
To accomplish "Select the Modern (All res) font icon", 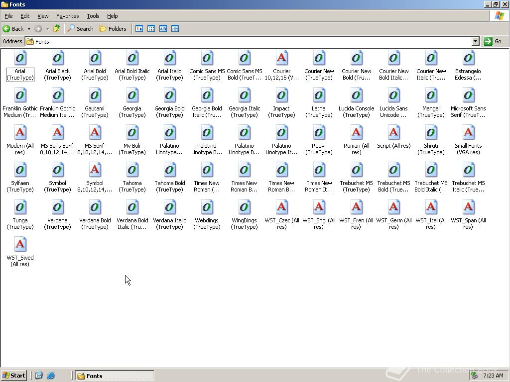I will pyautogui.click(x=20, y=133).
